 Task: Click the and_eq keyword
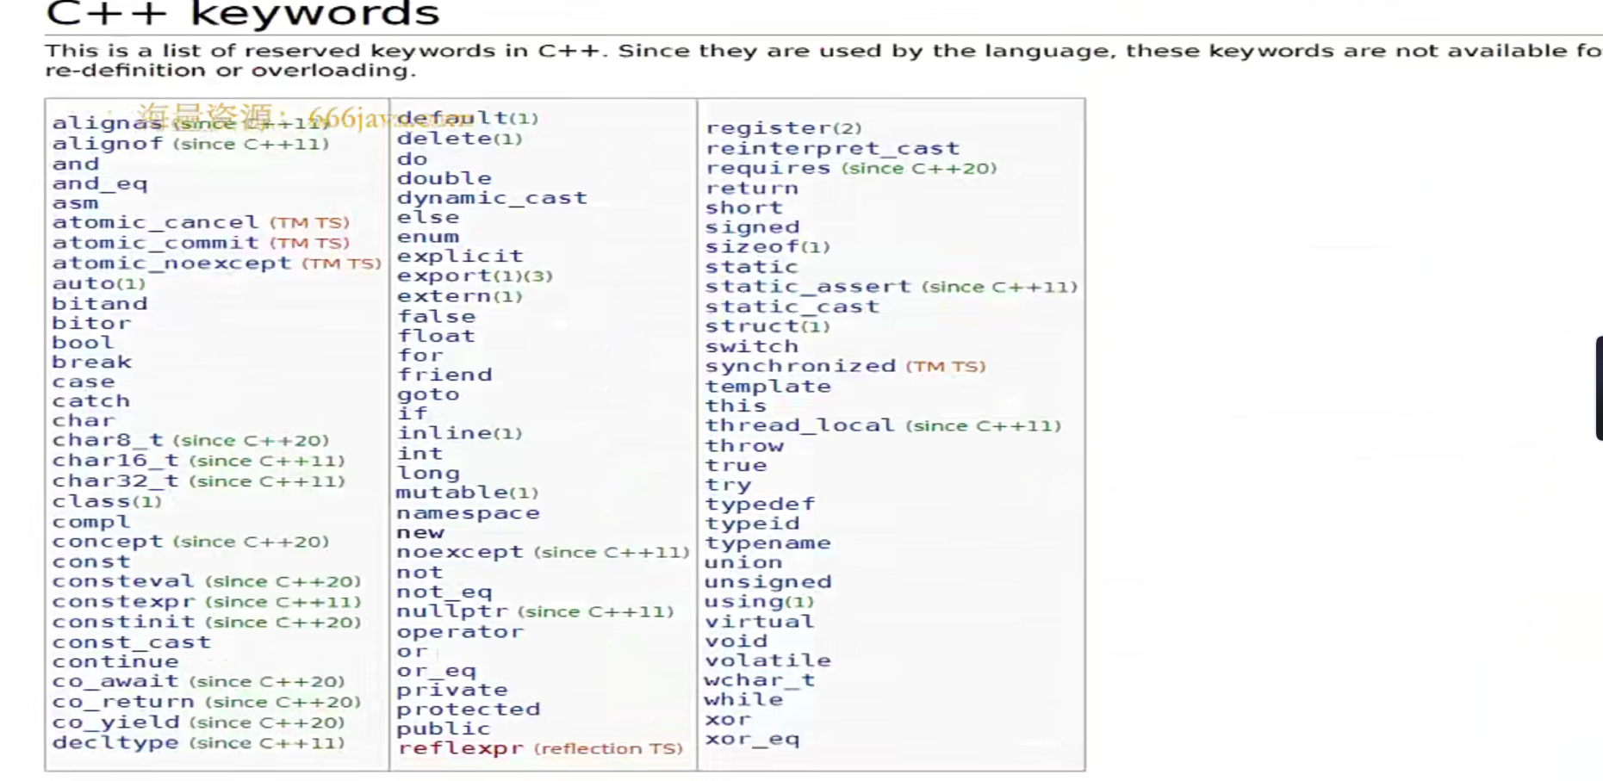coord(100,183)
